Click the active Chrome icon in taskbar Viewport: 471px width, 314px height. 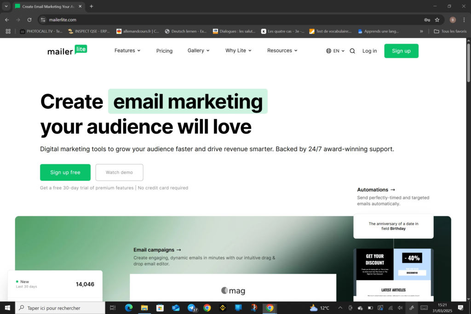click(270, 308)
